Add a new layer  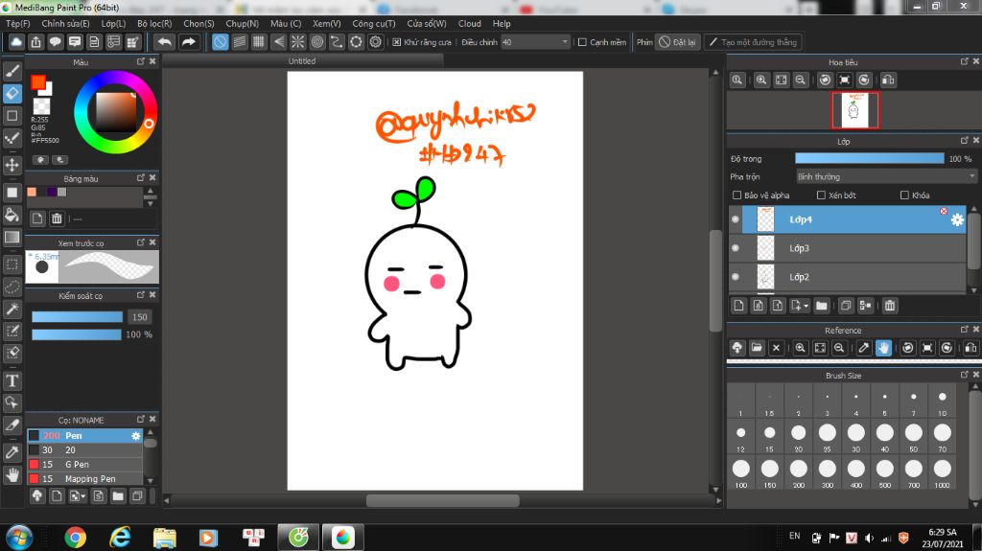click(x=738, y=306)
